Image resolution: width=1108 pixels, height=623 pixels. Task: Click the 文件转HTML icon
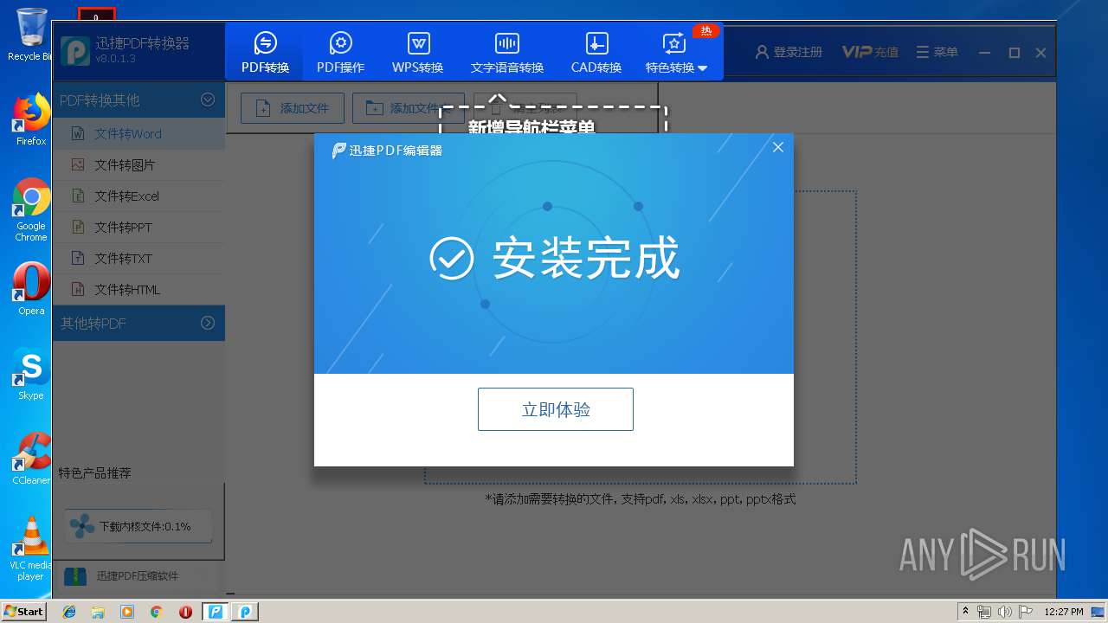tap(78, 289)
